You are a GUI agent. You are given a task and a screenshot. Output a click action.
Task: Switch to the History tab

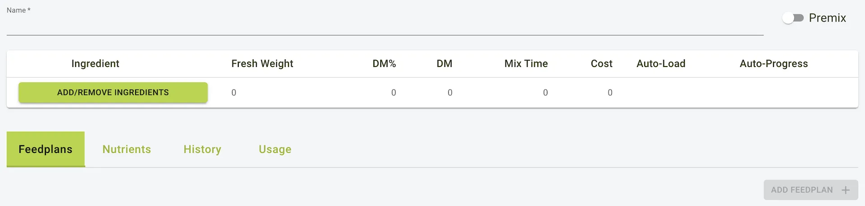tap(202, 149)
